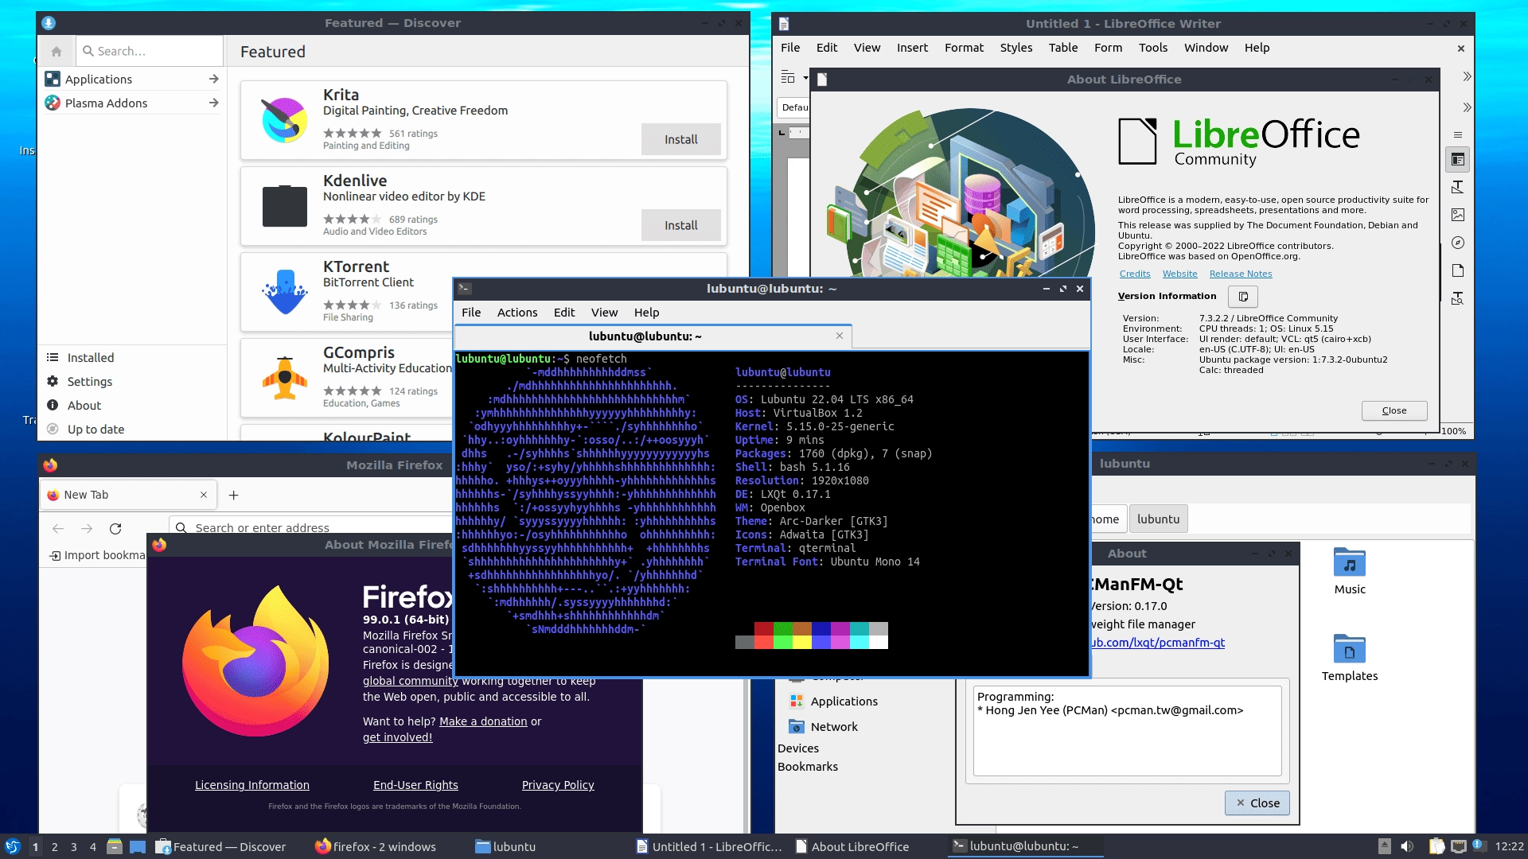Install Kdenlive
Screen dimensions: 1528x859
(681, 226)
